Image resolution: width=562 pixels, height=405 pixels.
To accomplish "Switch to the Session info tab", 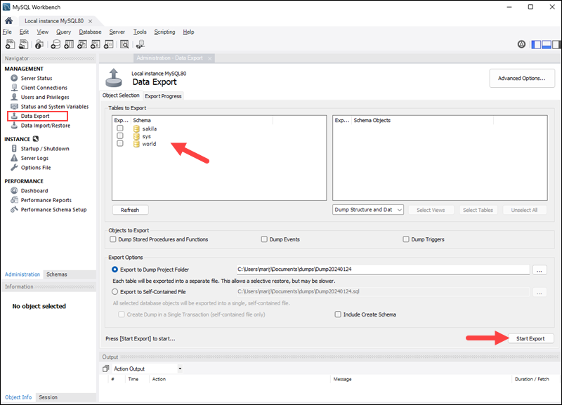I will [48, 397].
